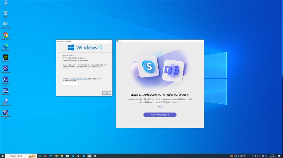The height and width of the screenshot is (158, 283).
Task: Switch to Skype on the taskbar
Action: tap(84, 156)
